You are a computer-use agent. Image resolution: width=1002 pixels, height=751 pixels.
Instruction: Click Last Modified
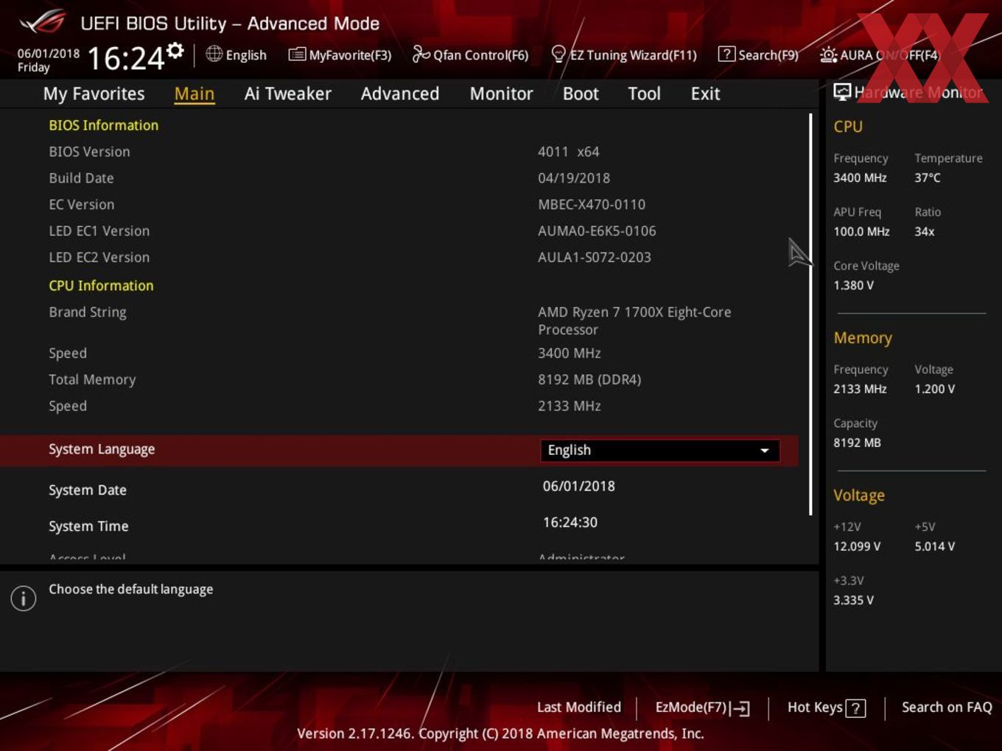pyautogui.click(x=579, y=707)
